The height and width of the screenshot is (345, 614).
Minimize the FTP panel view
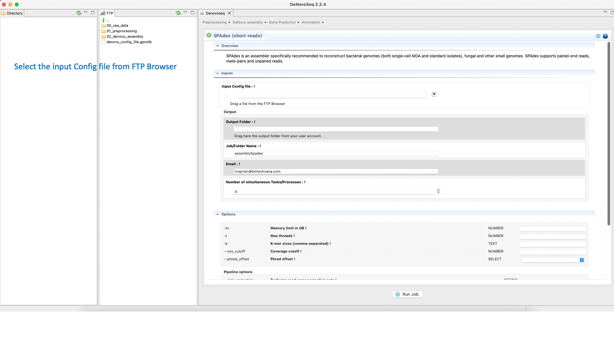coord(185,12)
